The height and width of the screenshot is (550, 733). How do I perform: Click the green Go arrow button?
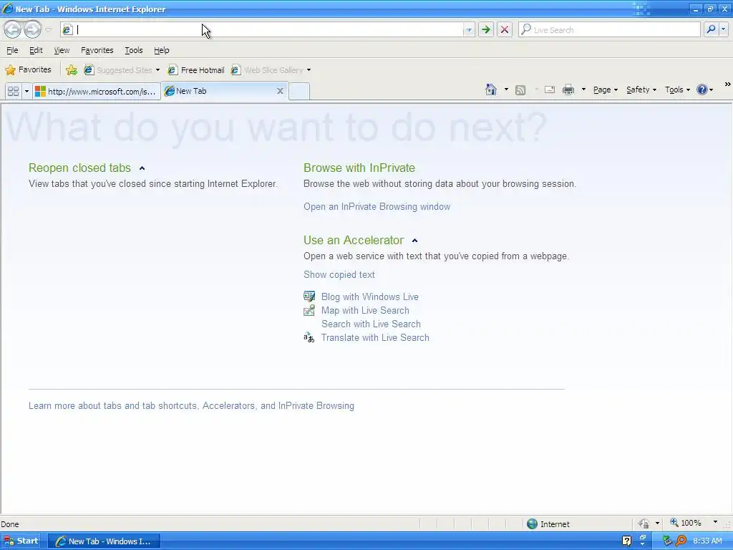[486, 30]
